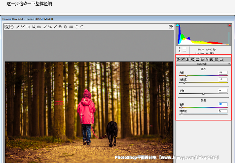Click the shadows saturation value field 5
The height and width of the screenshot is (163, 235).
coord(223,111)
